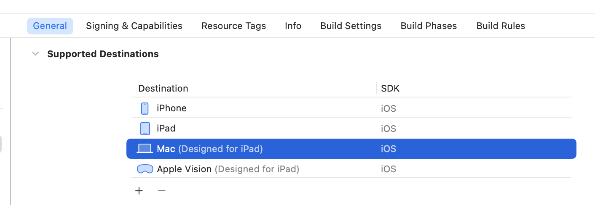Open the Build Settings tab
595x205 pixels.
[351, 26]
